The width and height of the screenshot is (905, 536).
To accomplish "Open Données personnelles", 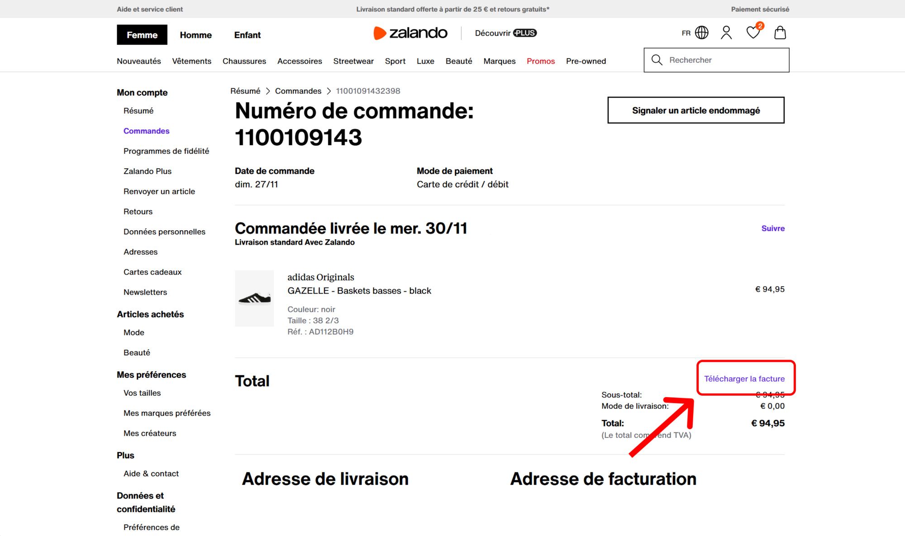I will pos(164,232).
